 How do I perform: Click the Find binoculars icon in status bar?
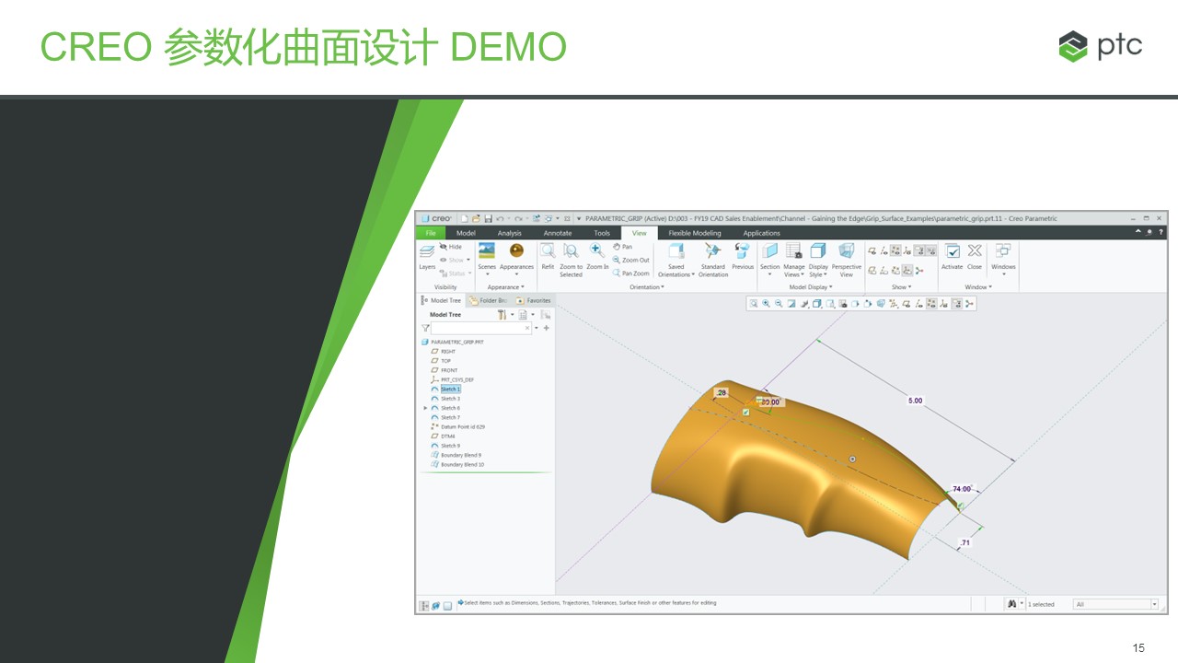coord(1011,604)
